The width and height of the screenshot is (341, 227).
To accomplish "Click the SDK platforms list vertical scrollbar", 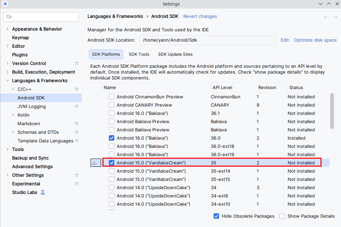I will pyautogui.click(x=332, y=111).
